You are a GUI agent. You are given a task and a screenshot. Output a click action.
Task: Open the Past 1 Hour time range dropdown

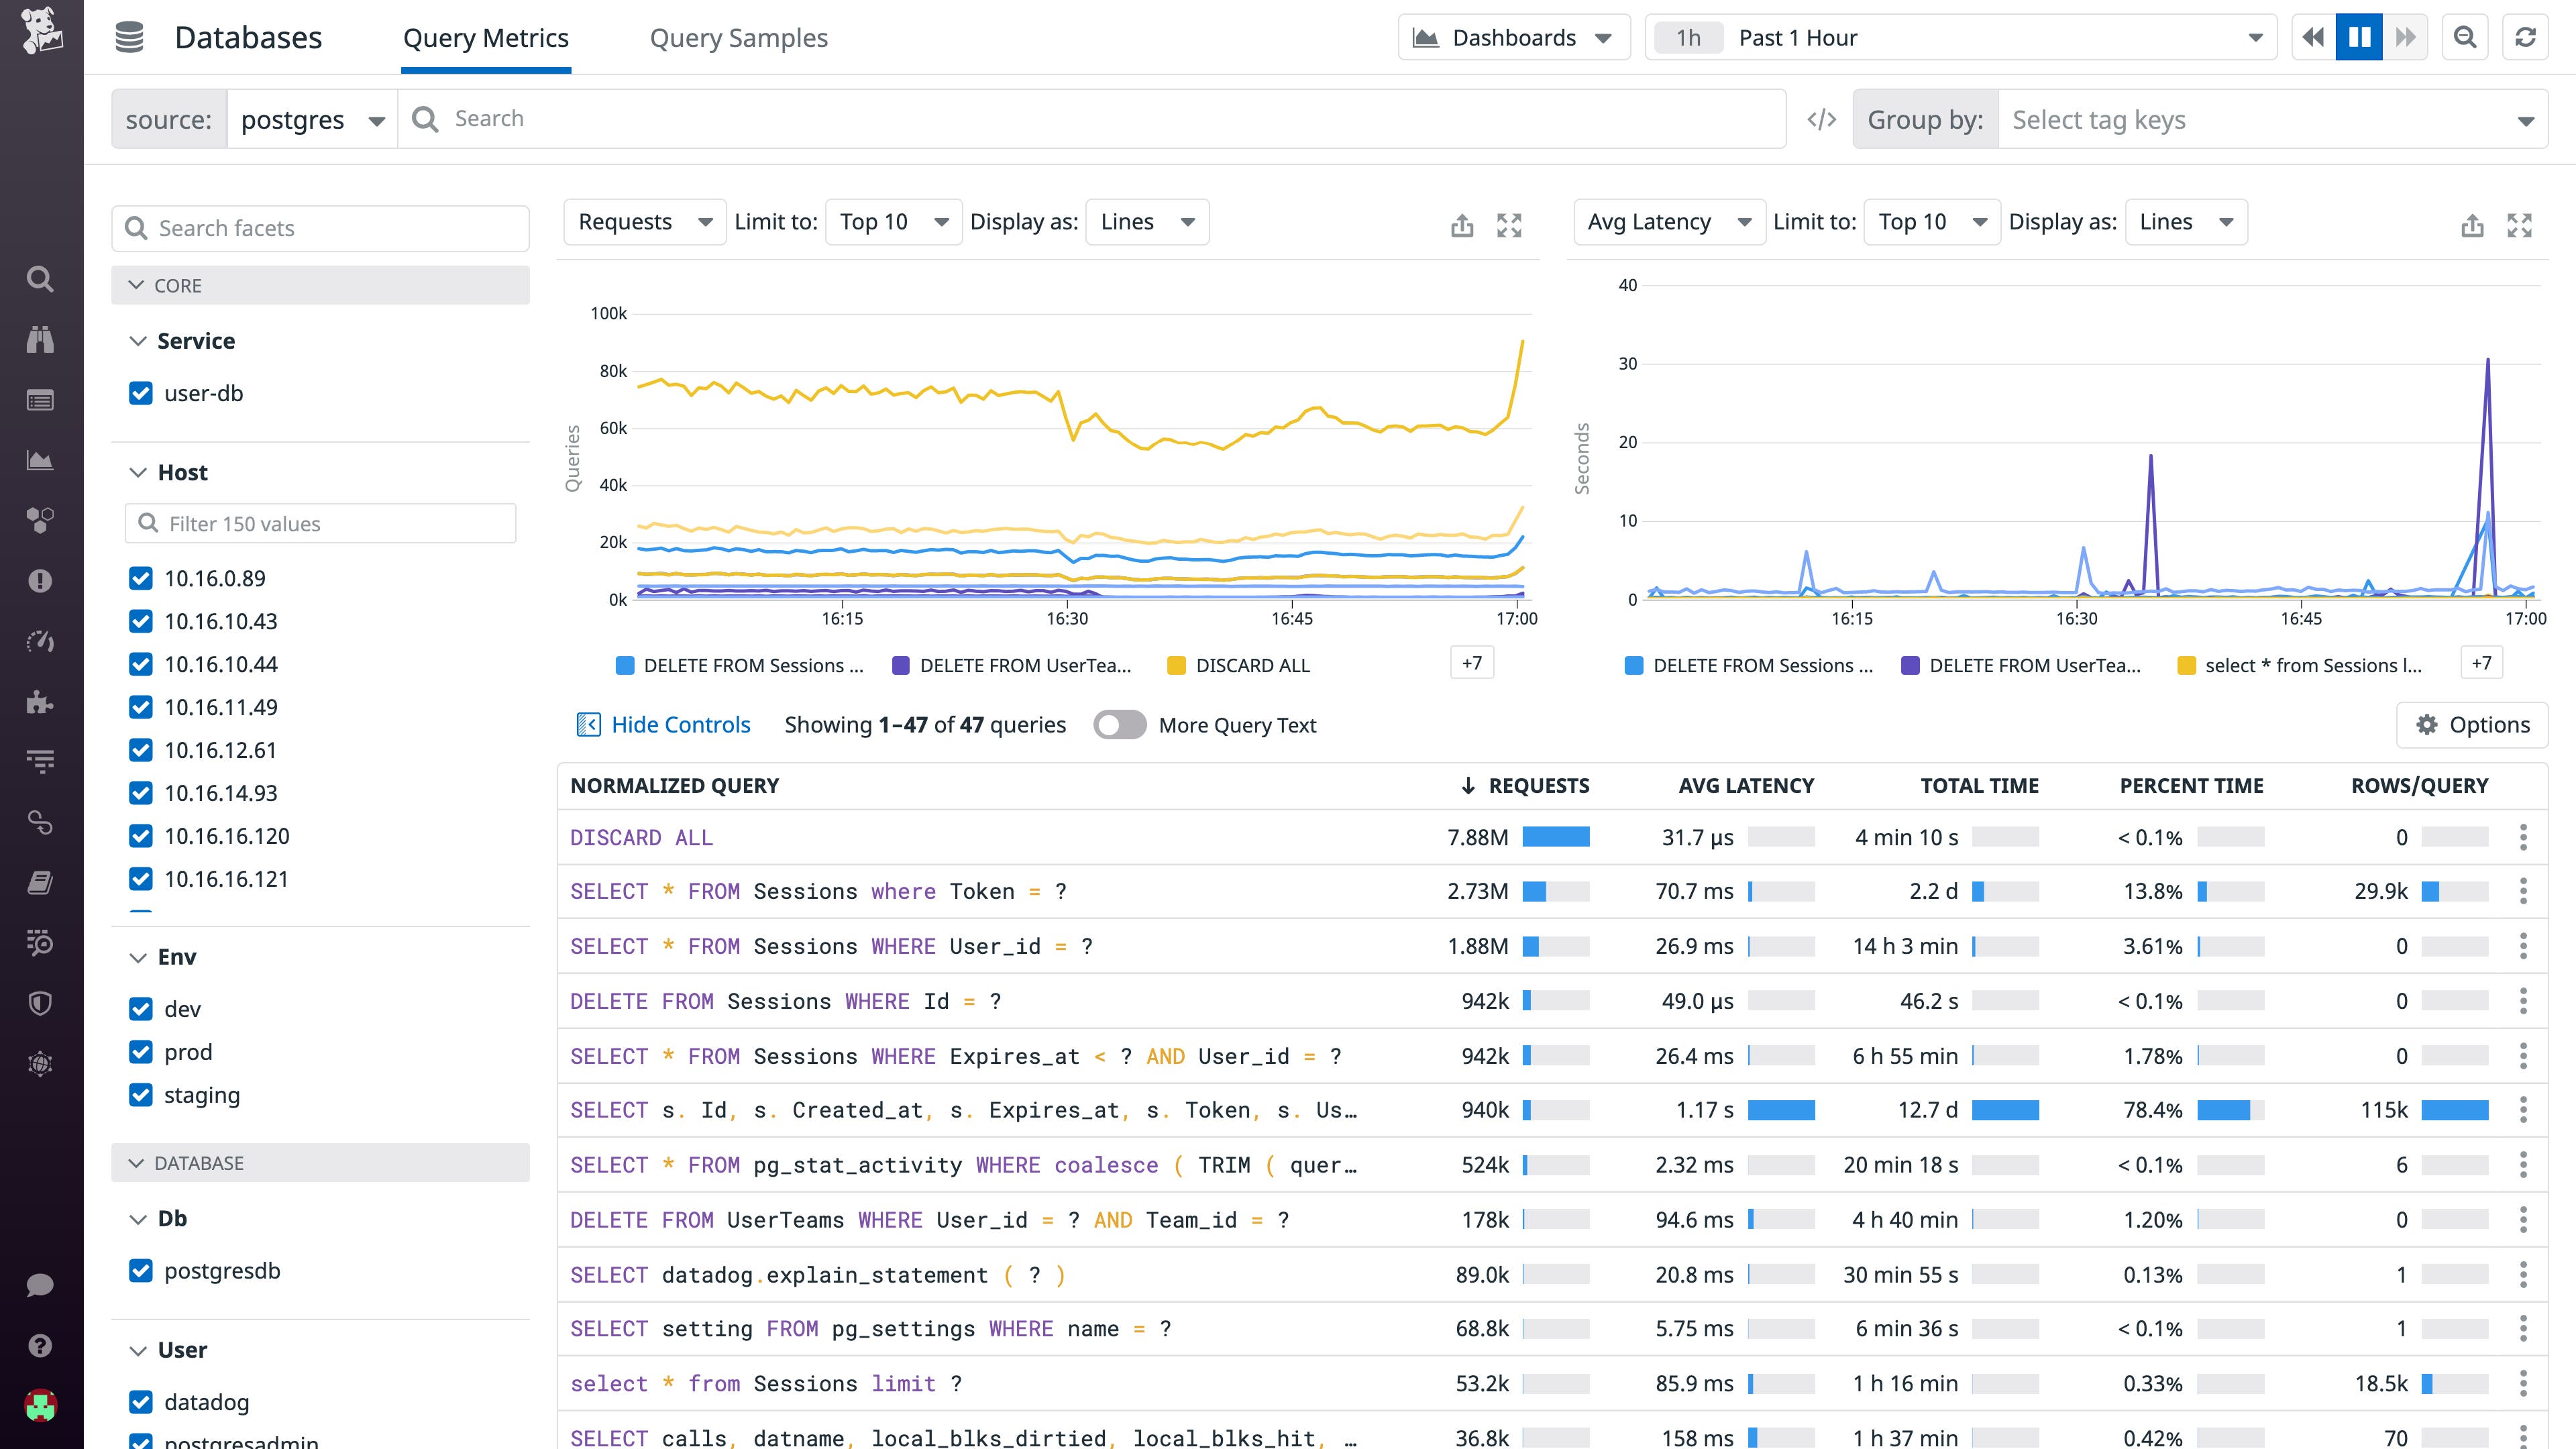tap(1960, 37)
